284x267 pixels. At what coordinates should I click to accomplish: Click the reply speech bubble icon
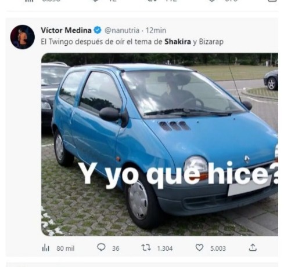click(x=101, y=247)
